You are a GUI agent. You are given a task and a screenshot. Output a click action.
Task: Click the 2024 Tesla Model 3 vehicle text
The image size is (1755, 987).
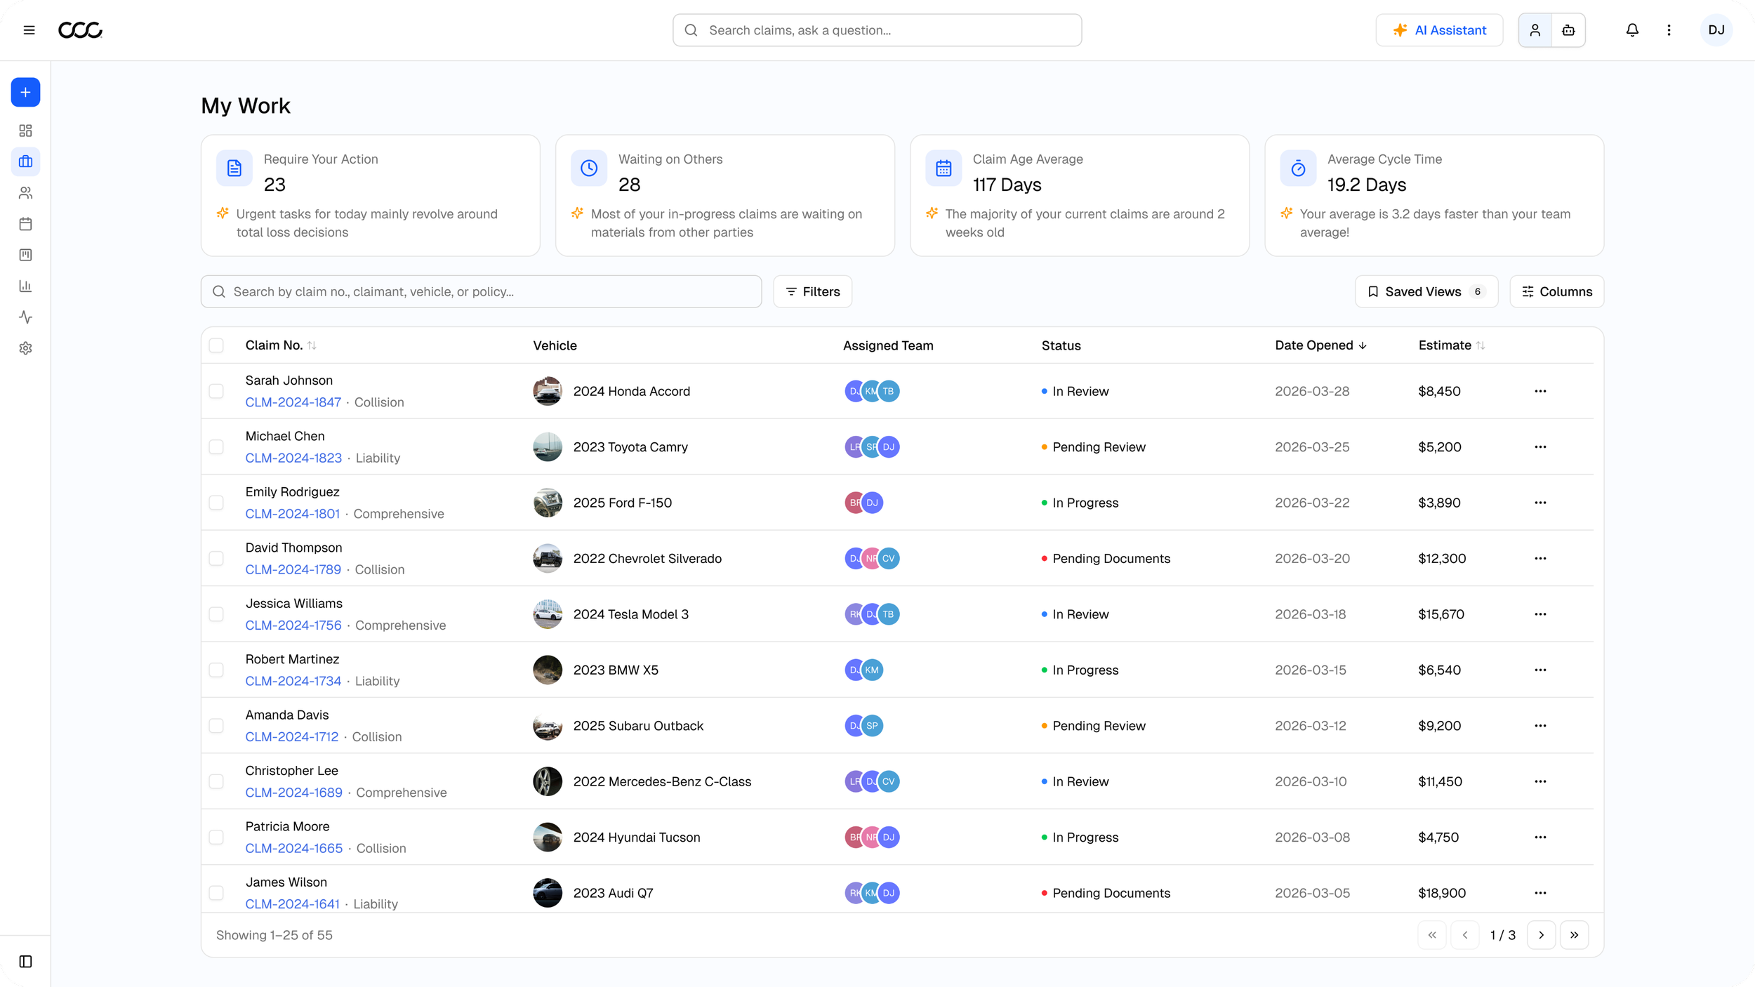click(630, 614)
